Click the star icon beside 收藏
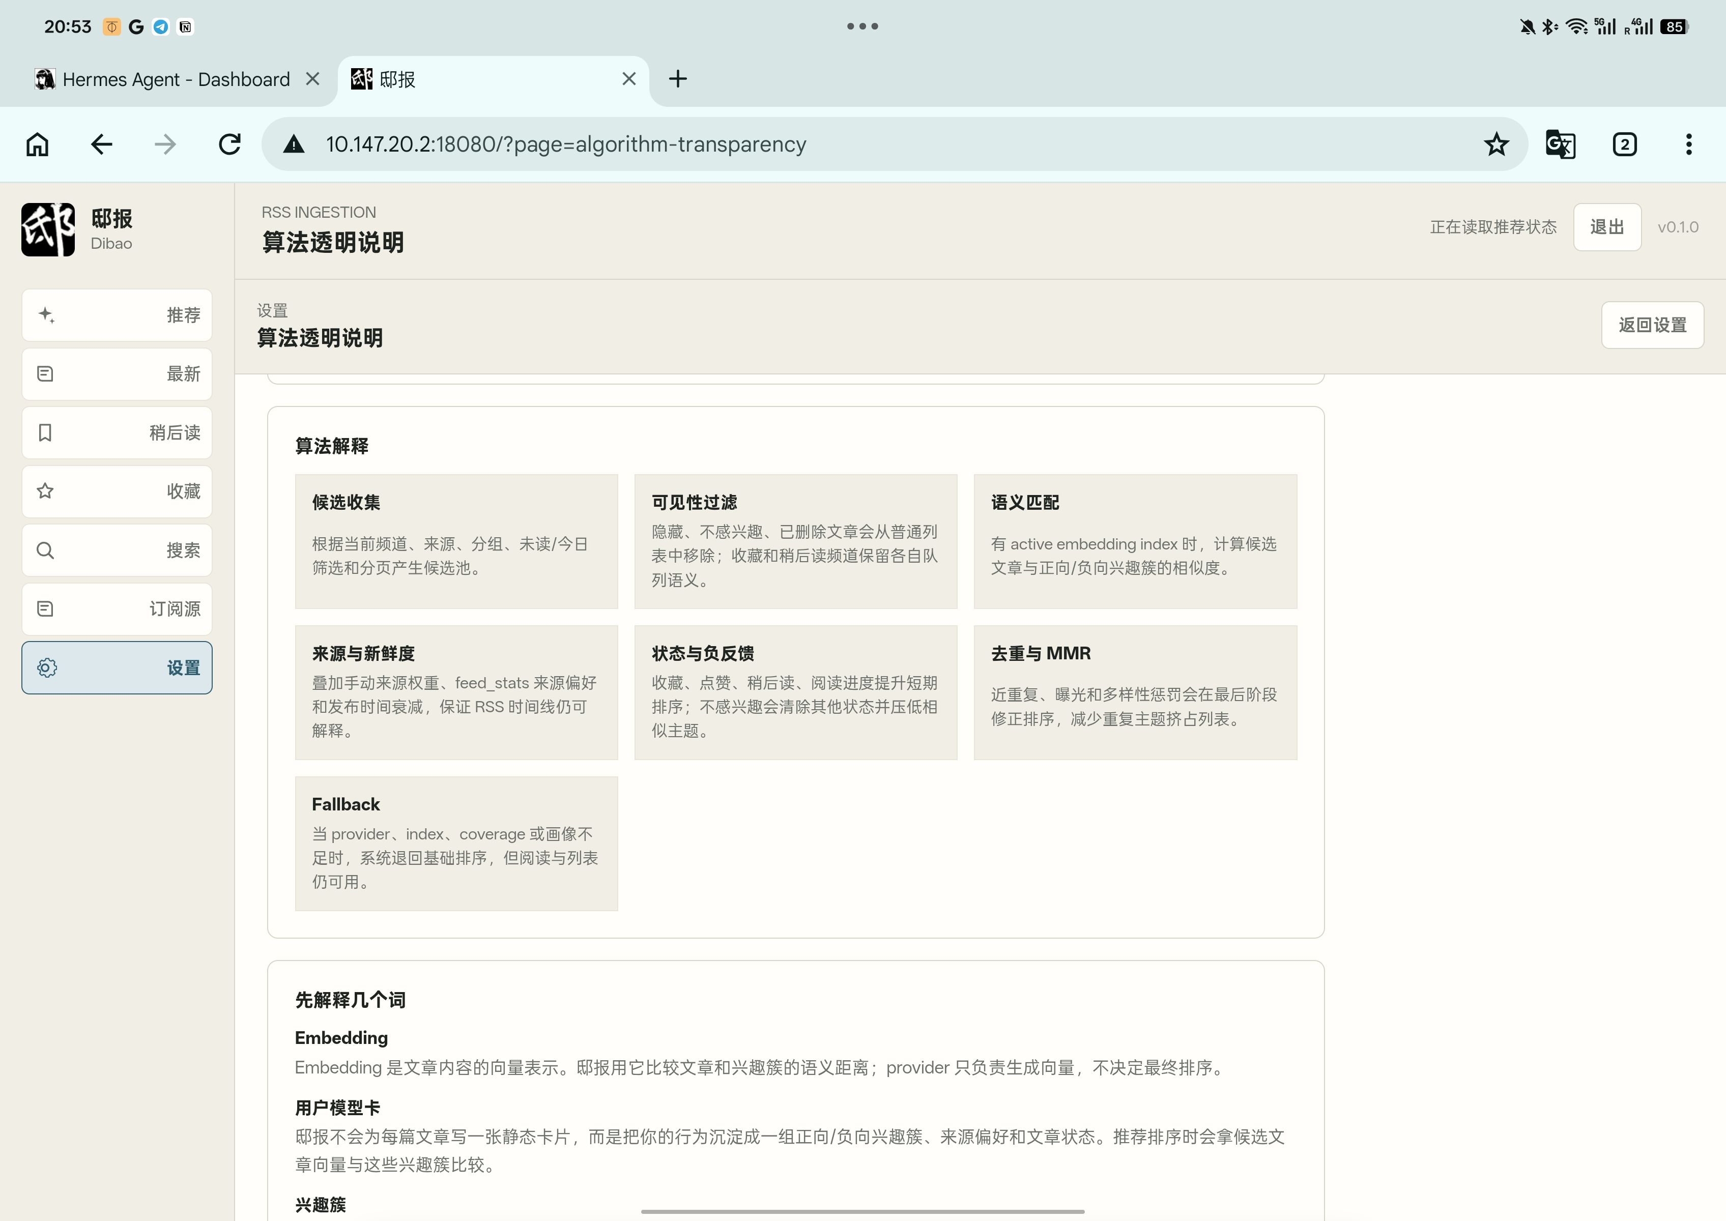Viewport: 1726px width, 1221px height. 45,491
